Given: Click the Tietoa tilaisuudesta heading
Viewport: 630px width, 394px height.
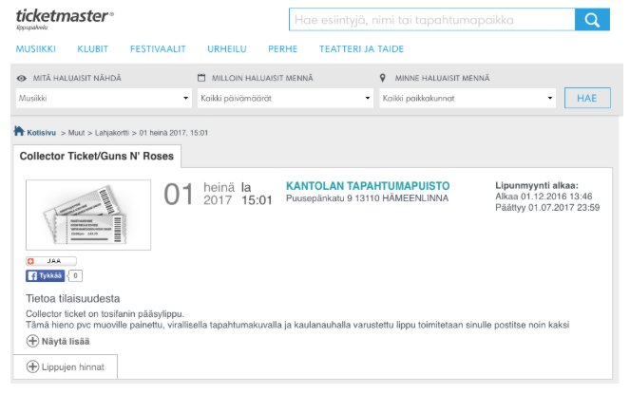Looking at the screenshot, I should click(73, 298).
